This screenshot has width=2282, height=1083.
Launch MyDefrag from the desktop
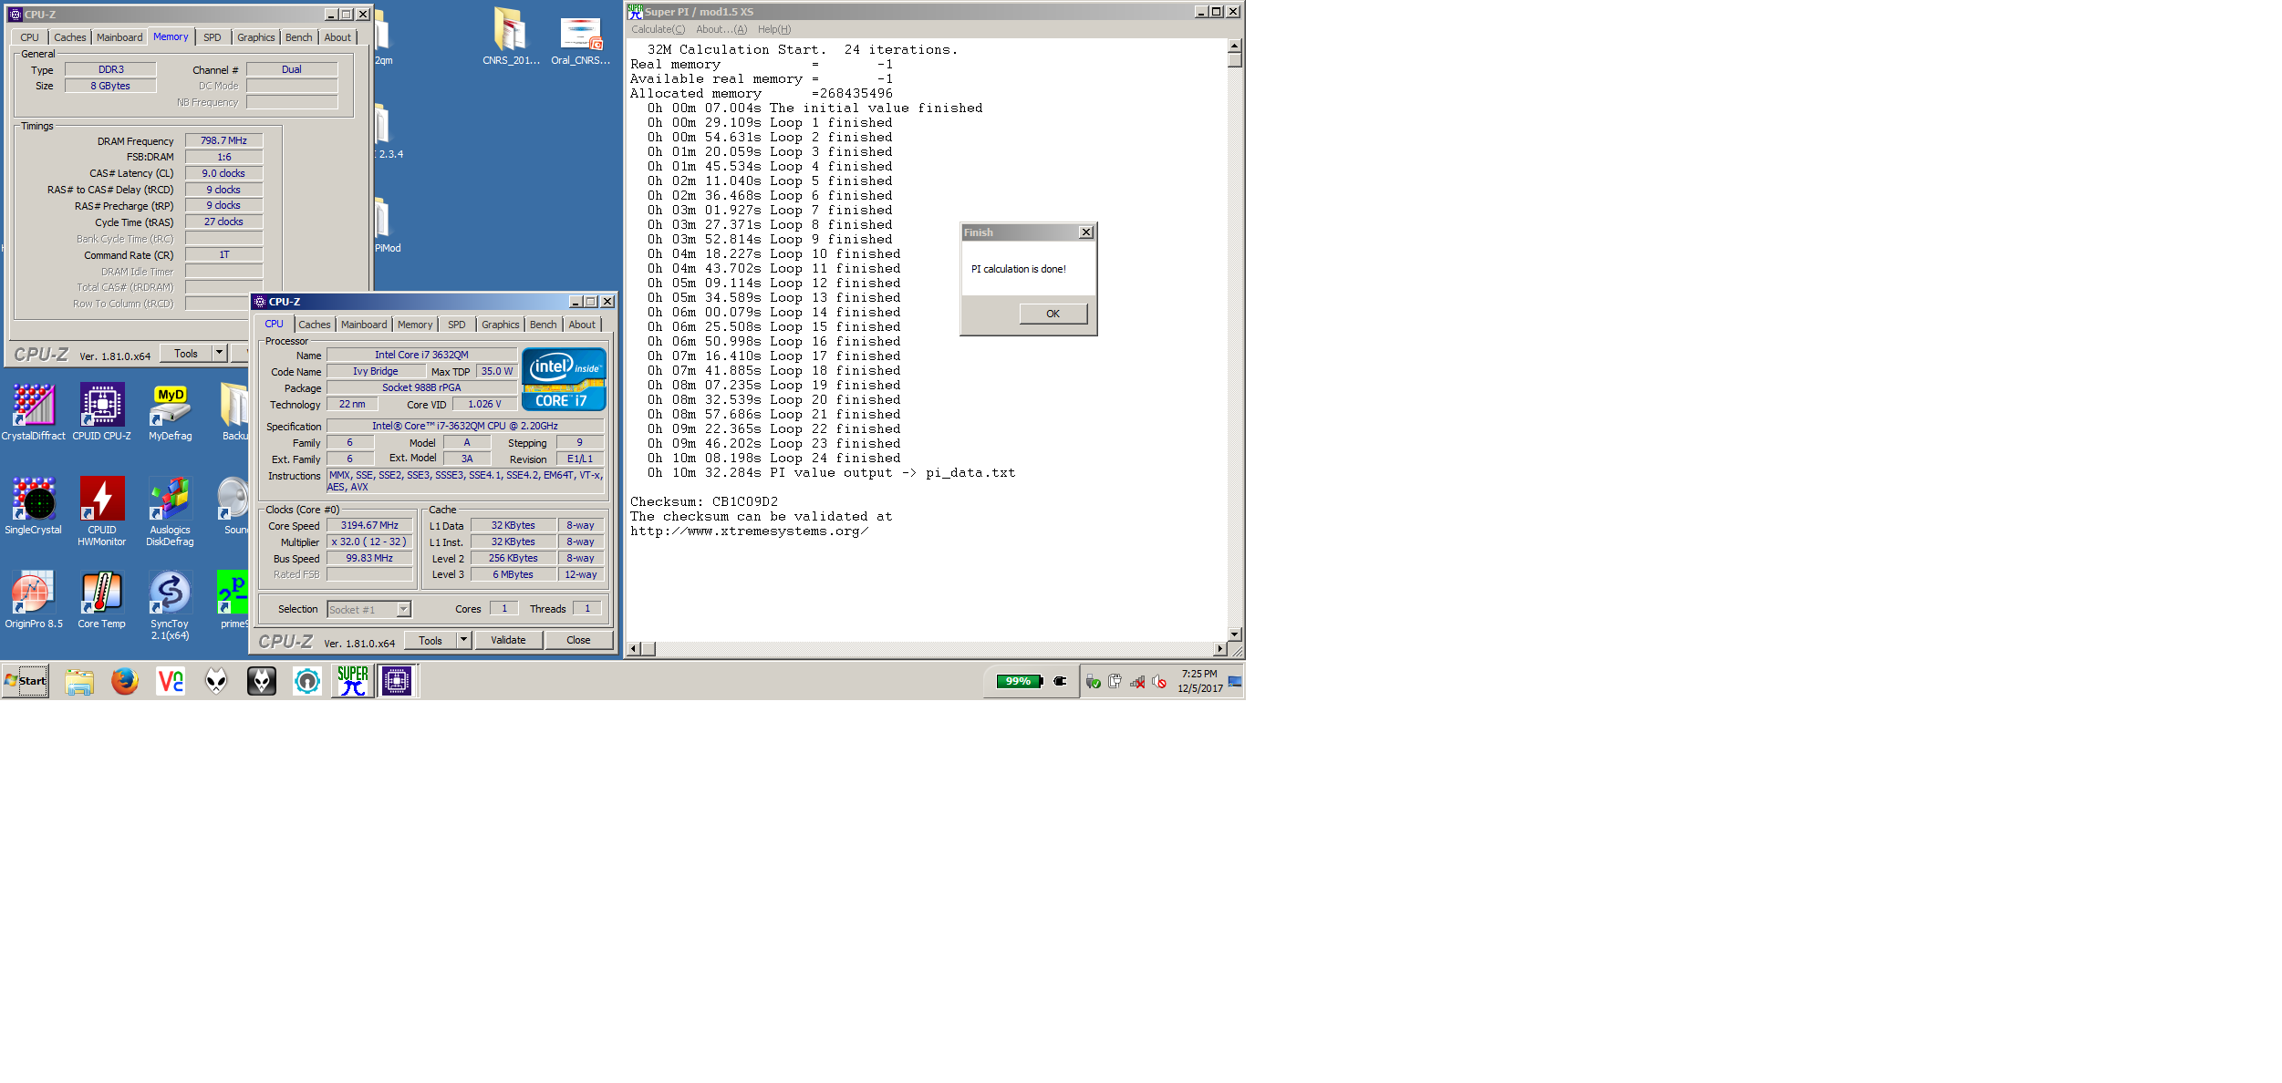click(171, 412)
